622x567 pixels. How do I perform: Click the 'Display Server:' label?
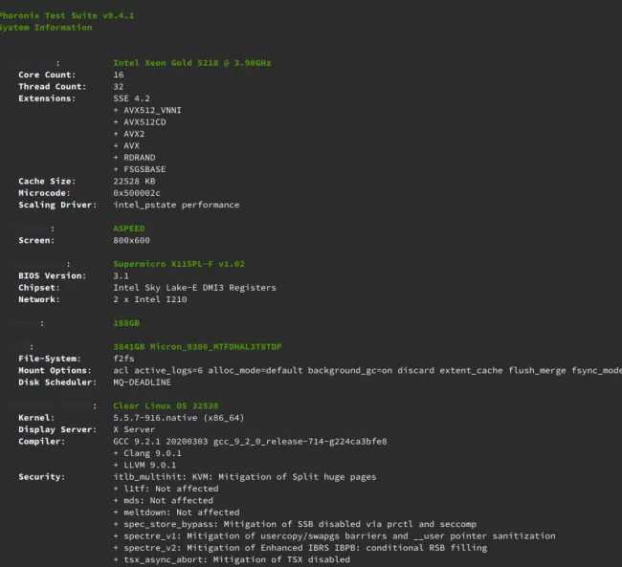point(57,430)
